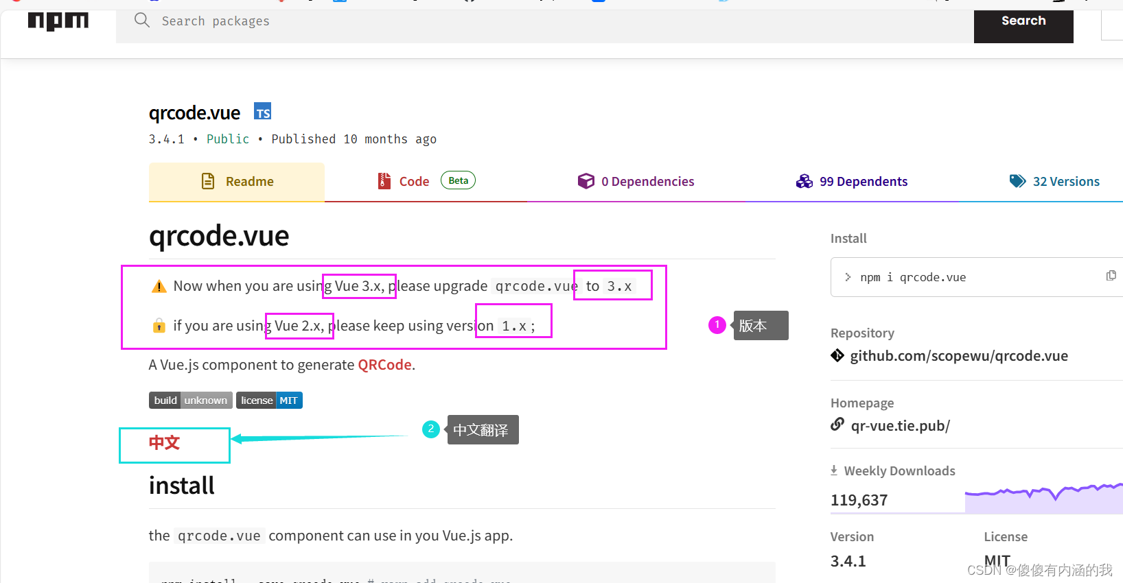
Task: Click the Code zip file icon
Action: coord(384,181)
